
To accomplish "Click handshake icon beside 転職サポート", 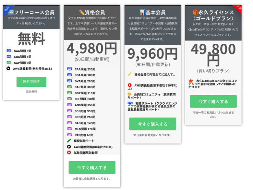I will click(x=130, y=103).
